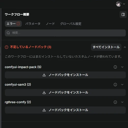The image size is (128, 128).
Task: Show info for comfyui-impact-pack
Action: pyautogui.click(x=115, y=67)
